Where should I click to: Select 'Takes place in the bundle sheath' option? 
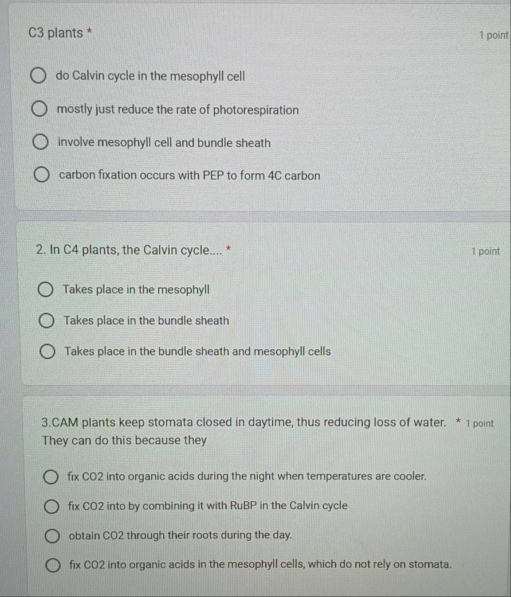pyautogui.click(x=47, y=321)
